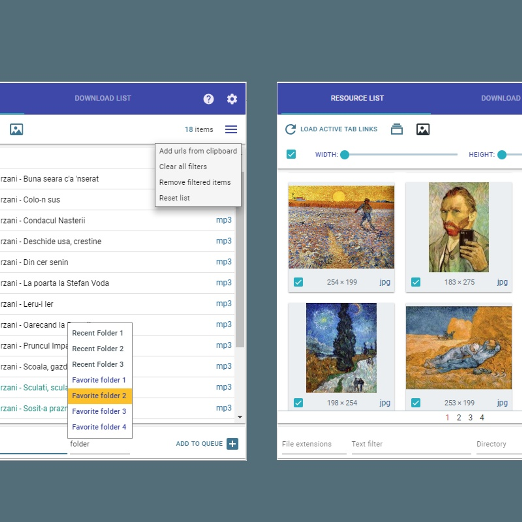Viewport: 522px width, 522px height.
Task: Switch to the Resource List tab
Action: point(357,98)
